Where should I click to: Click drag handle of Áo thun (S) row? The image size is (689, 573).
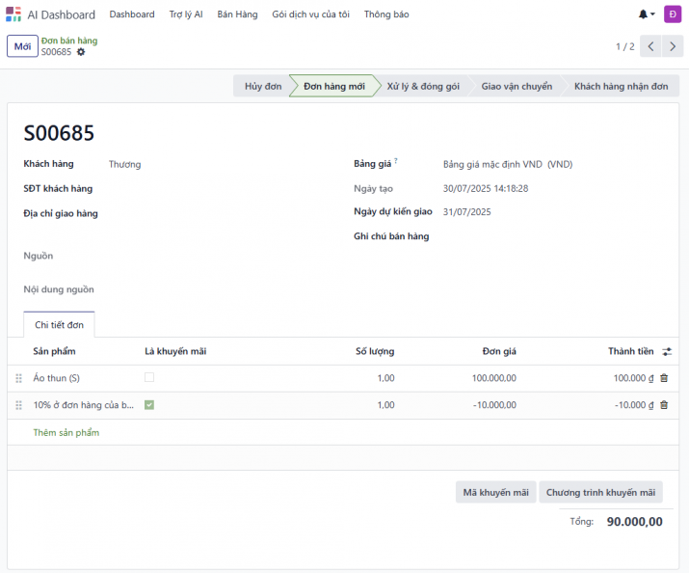tap(18, 378)
